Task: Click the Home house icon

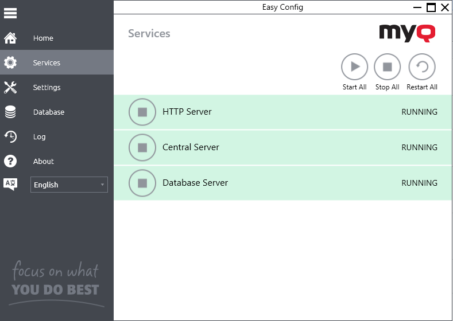Action: 10,38
